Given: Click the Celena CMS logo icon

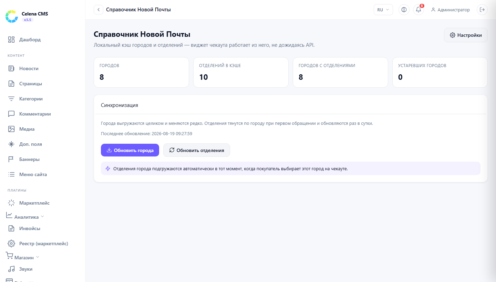Looking at the screenshot, I should [x=12, y=17].
